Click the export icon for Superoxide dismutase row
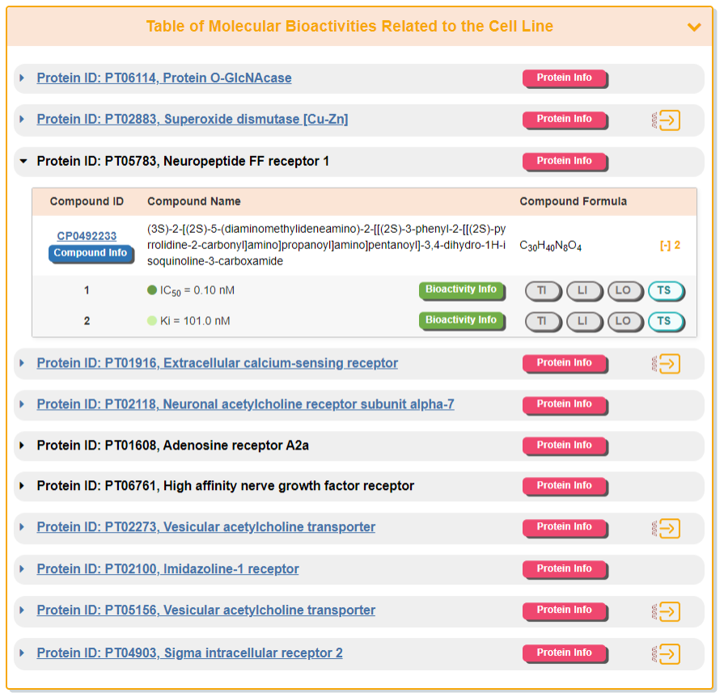The height and width of the screenshot is (697, 724). tap(666, 120)
